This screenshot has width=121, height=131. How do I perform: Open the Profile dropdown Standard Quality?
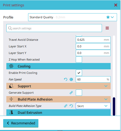click(73, 17)
